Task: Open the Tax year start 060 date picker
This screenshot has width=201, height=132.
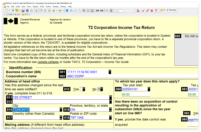Action: [x=149, y=89]
